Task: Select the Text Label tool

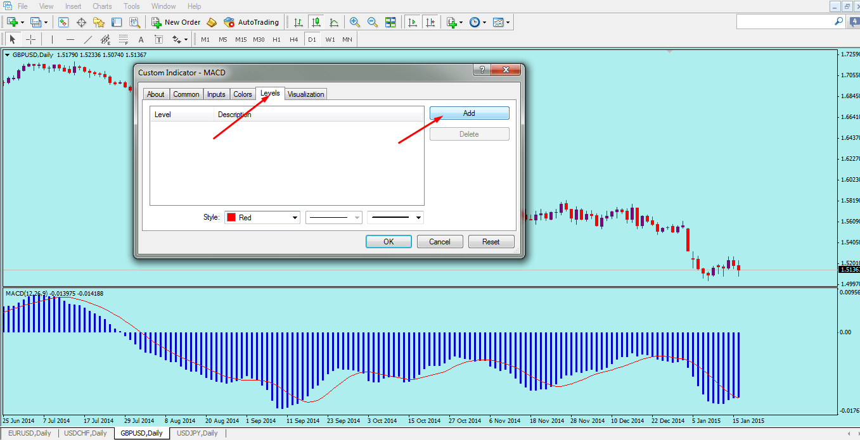Action: [x=158, y=39]
